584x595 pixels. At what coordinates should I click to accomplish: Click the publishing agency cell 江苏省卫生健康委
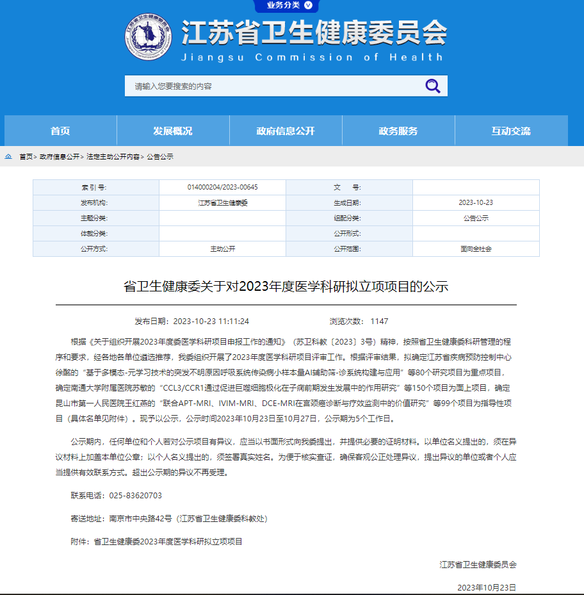point(222,203)
